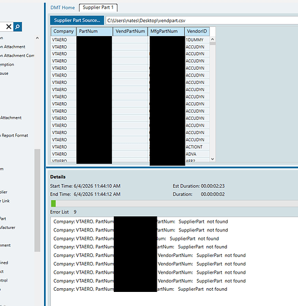This screenshot has height=306, width=298.
Task: Sort by Company column header
Action: coord(64,31)
